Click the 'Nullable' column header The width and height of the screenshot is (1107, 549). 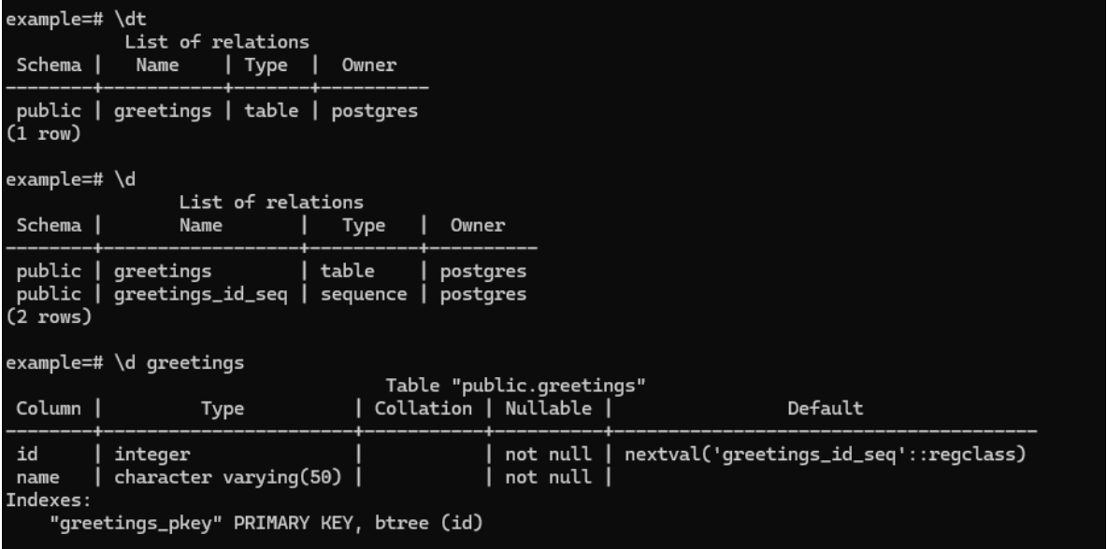point(549,409)
